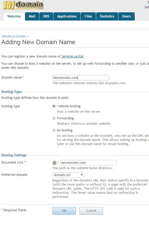Click the Document root input field
149x230 pixels.
point(88,162)
